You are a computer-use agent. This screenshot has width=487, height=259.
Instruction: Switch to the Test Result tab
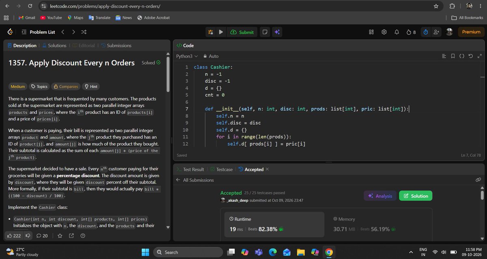click(190, 170)
